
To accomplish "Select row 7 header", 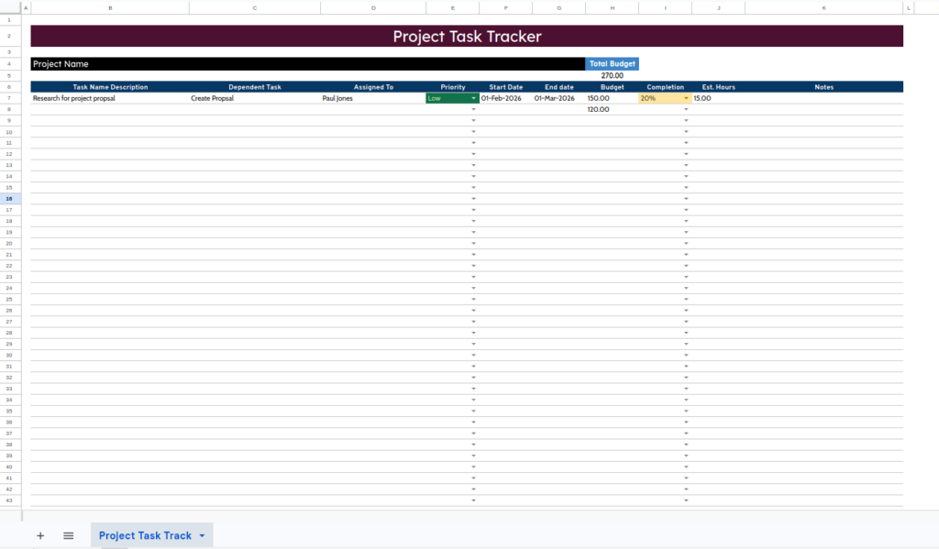I will 9,98.
